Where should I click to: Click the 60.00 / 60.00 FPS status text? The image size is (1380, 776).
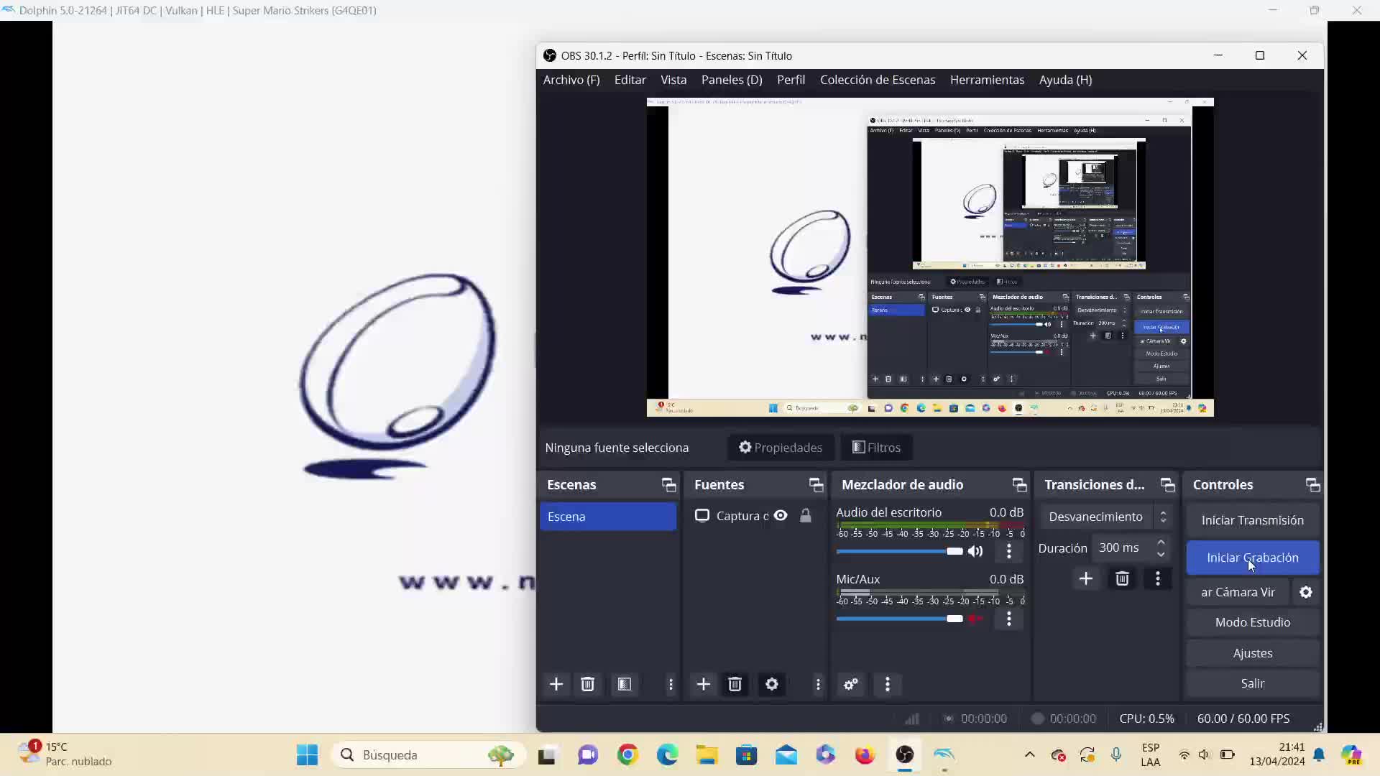click(1243, 719)
